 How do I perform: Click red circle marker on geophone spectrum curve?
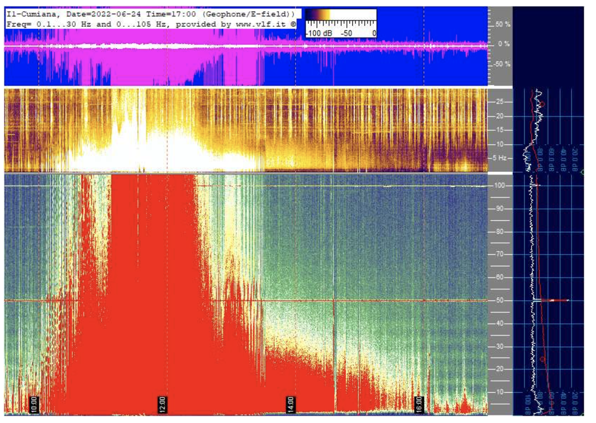pyautogui.click(x=543, y=104)
